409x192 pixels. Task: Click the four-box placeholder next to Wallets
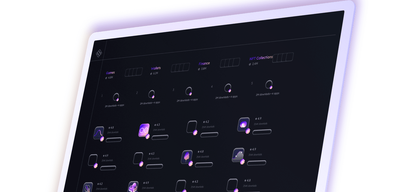tap(180, 68)
